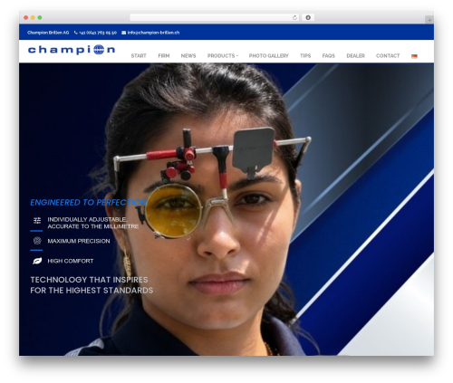Click the browser reload icon
This screenshot has height=383, width=453.
(x=294, y=17)
